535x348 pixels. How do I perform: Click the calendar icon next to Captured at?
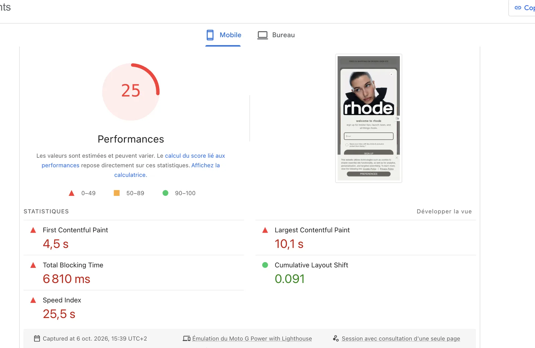coord(37,339)
